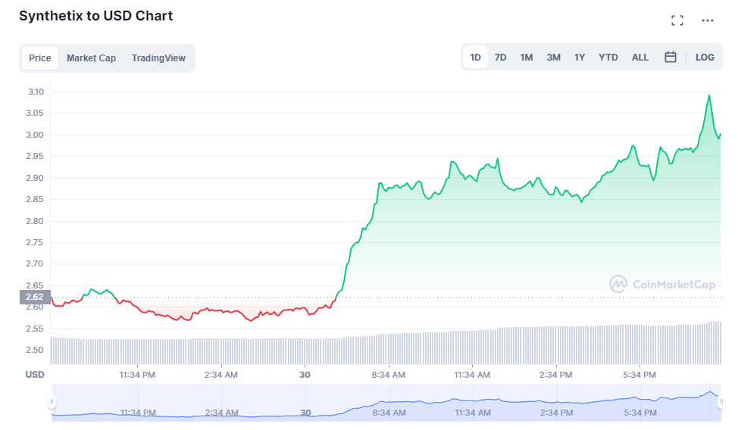Switch to the Price tab
The height and width of the screenshot is (430, 738).
39,58
